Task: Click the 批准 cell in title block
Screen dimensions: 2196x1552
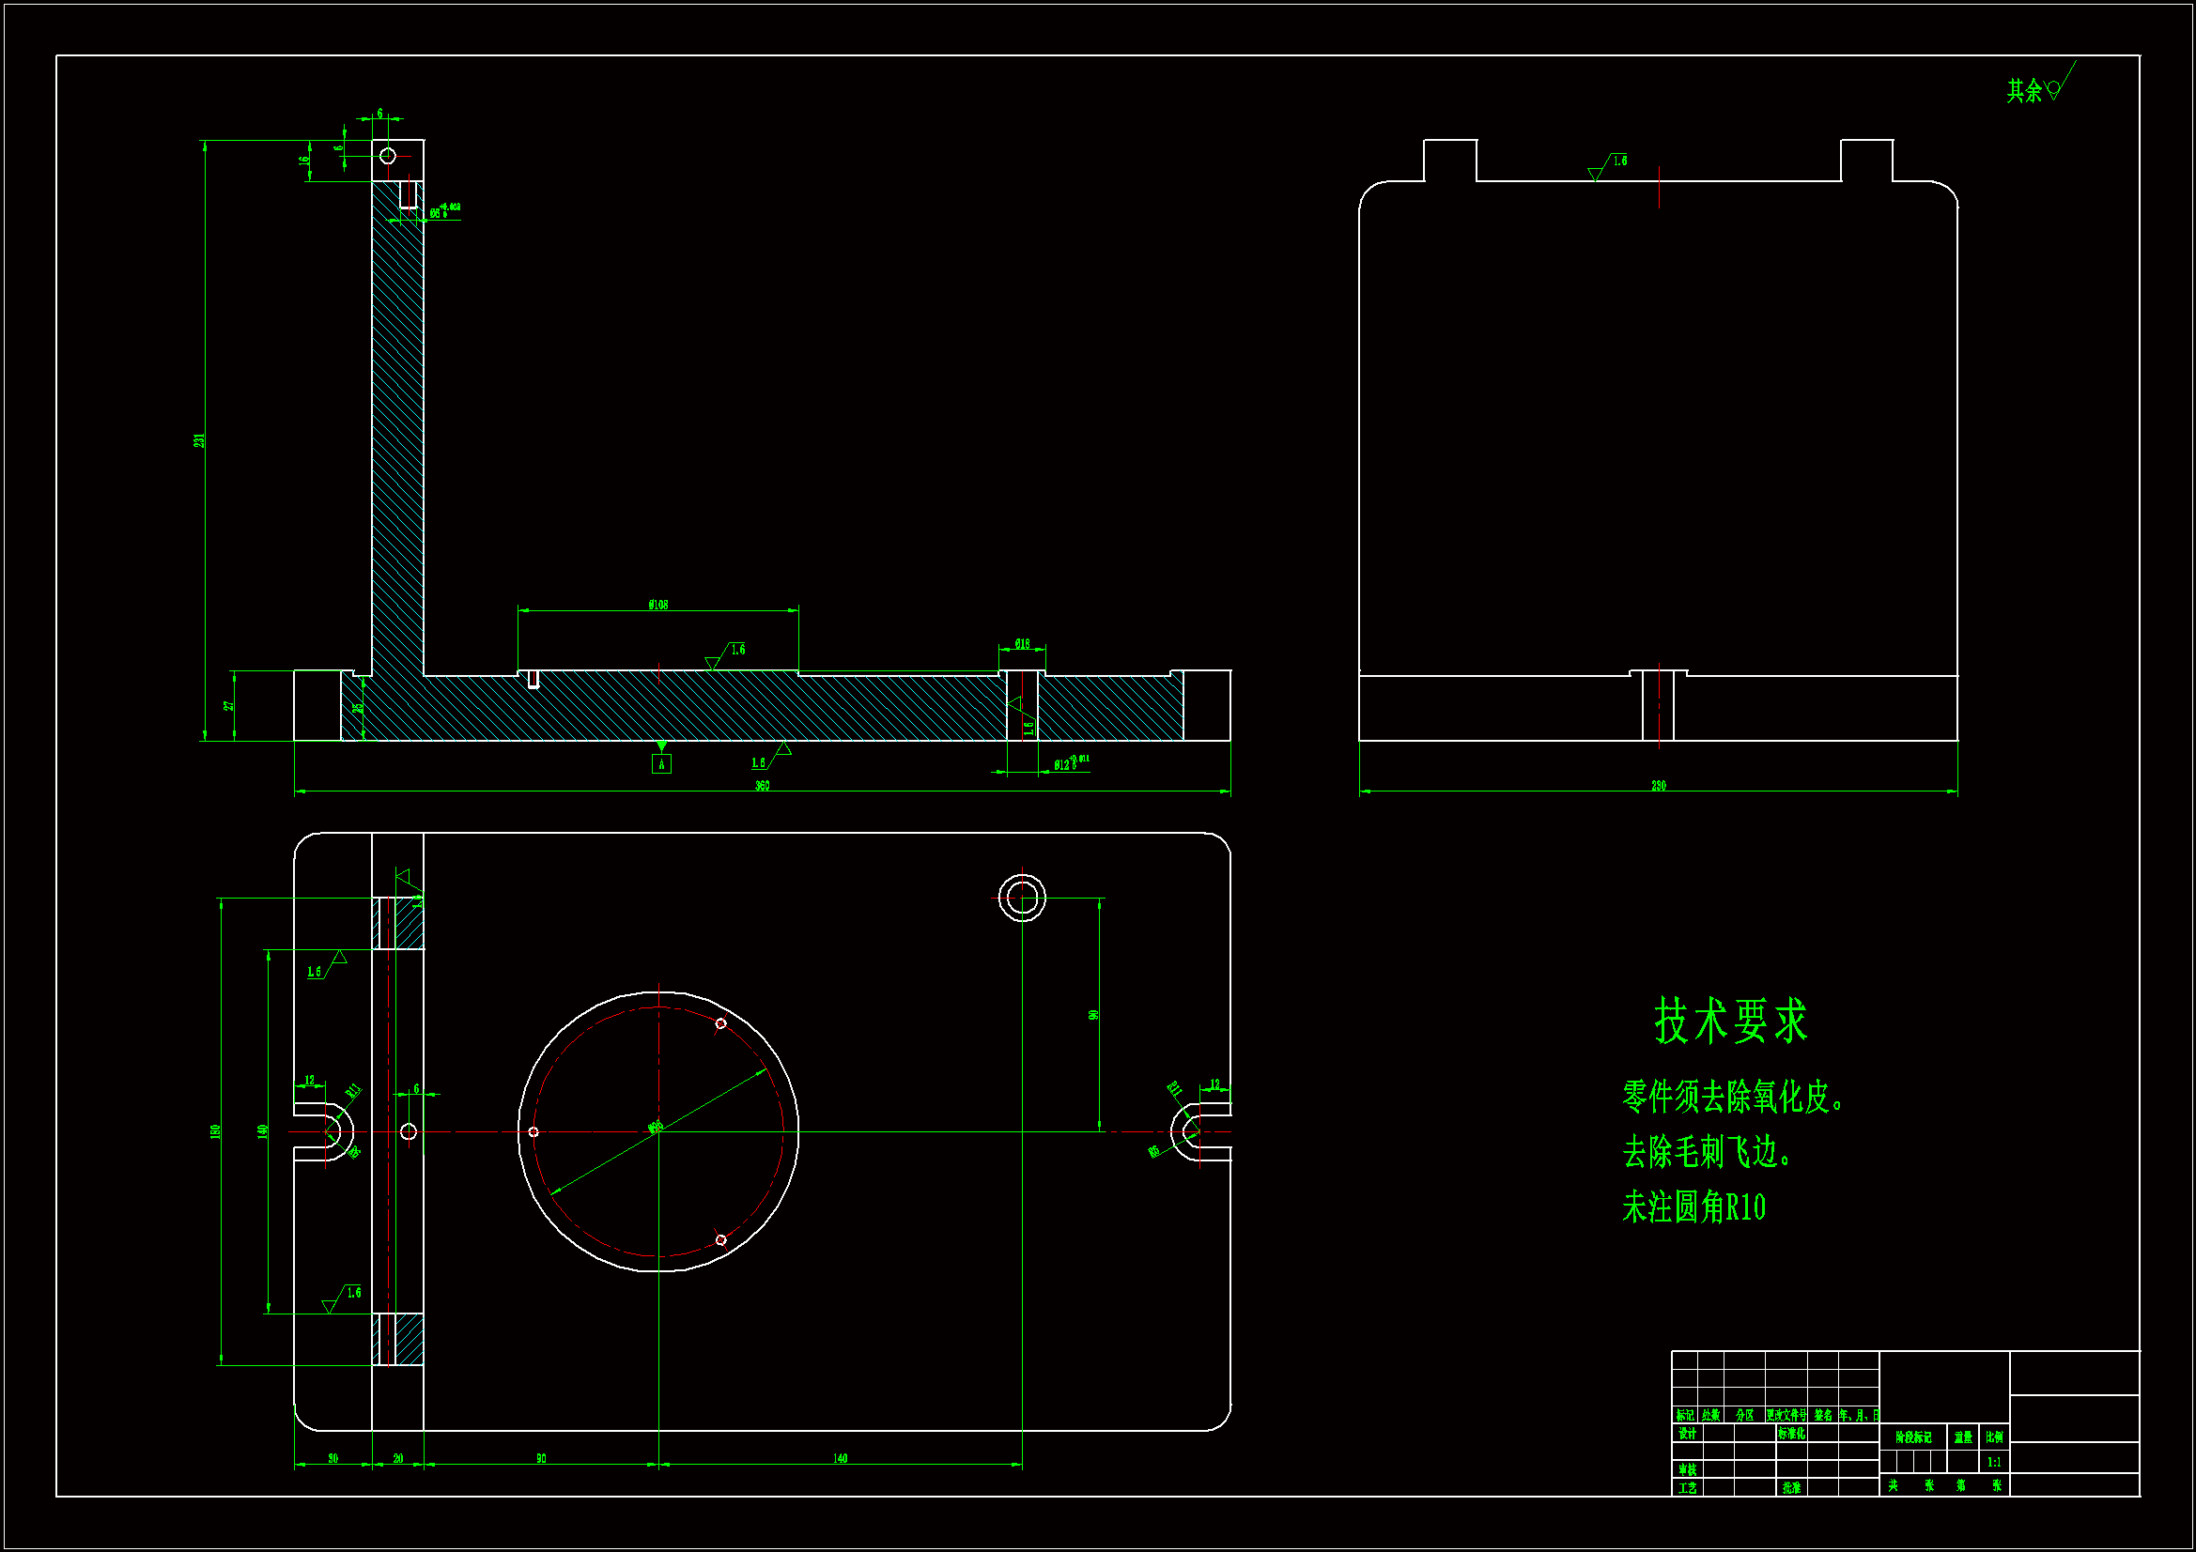Action: [x=1790, y=1488]
